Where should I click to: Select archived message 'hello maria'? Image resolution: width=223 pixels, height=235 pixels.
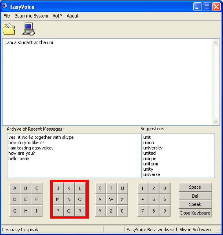coord(19,159)
